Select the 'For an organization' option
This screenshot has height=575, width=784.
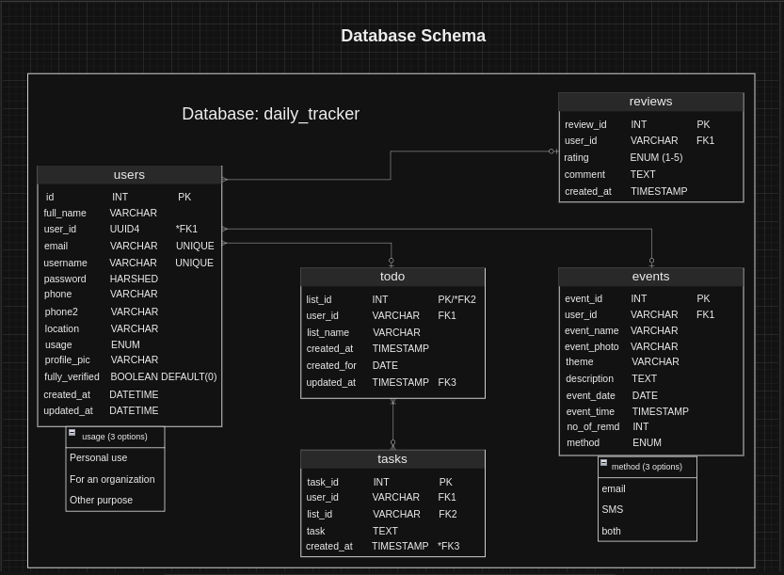click(112, 480)
